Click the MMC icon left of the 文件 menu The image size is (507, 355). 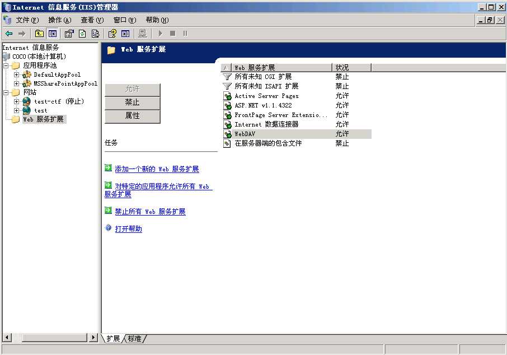click(x=7, y=20)
